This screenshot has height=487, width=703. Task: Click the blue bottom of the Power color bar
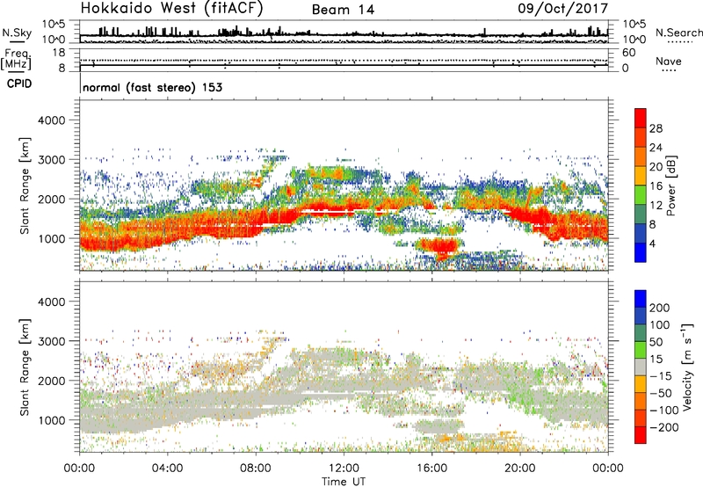pos(641,252)
